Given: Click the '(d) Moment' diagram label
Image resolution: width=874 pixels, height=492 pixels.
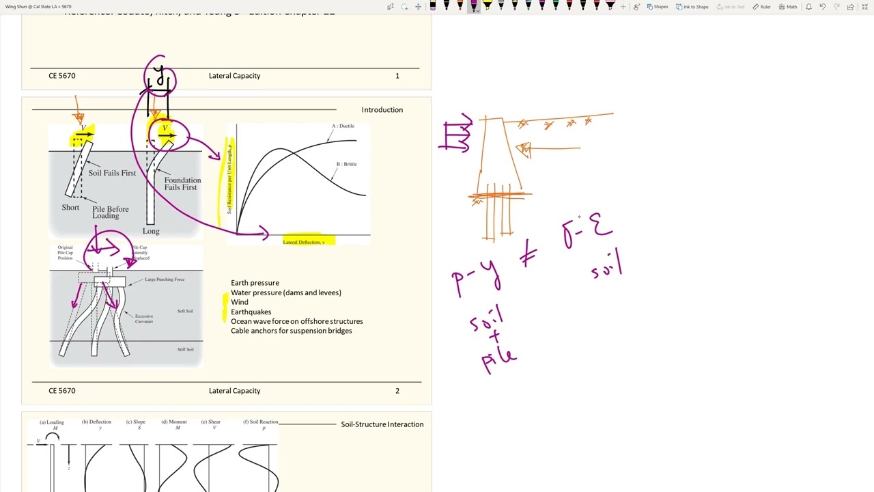Looking at the screenshot, I should coord(173,422).
